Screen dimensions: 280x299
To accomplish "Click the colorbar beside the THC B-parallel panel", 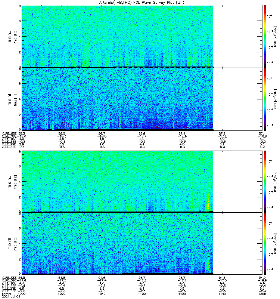I will [x=265, y=244].
